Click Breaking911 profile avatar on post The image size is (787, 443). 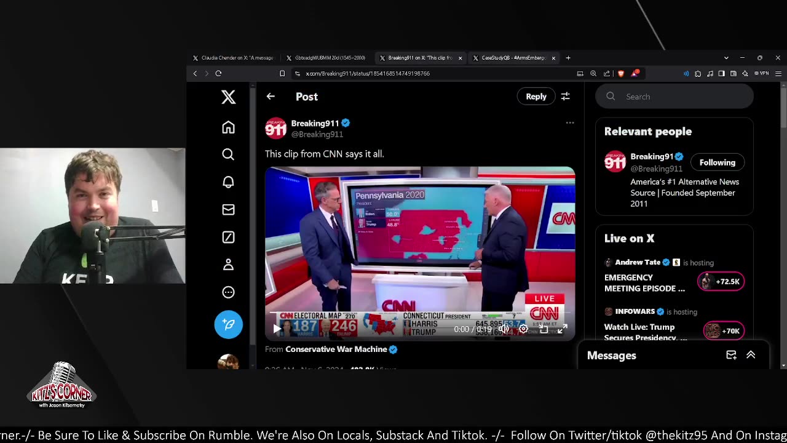click(x=275, y=128)
